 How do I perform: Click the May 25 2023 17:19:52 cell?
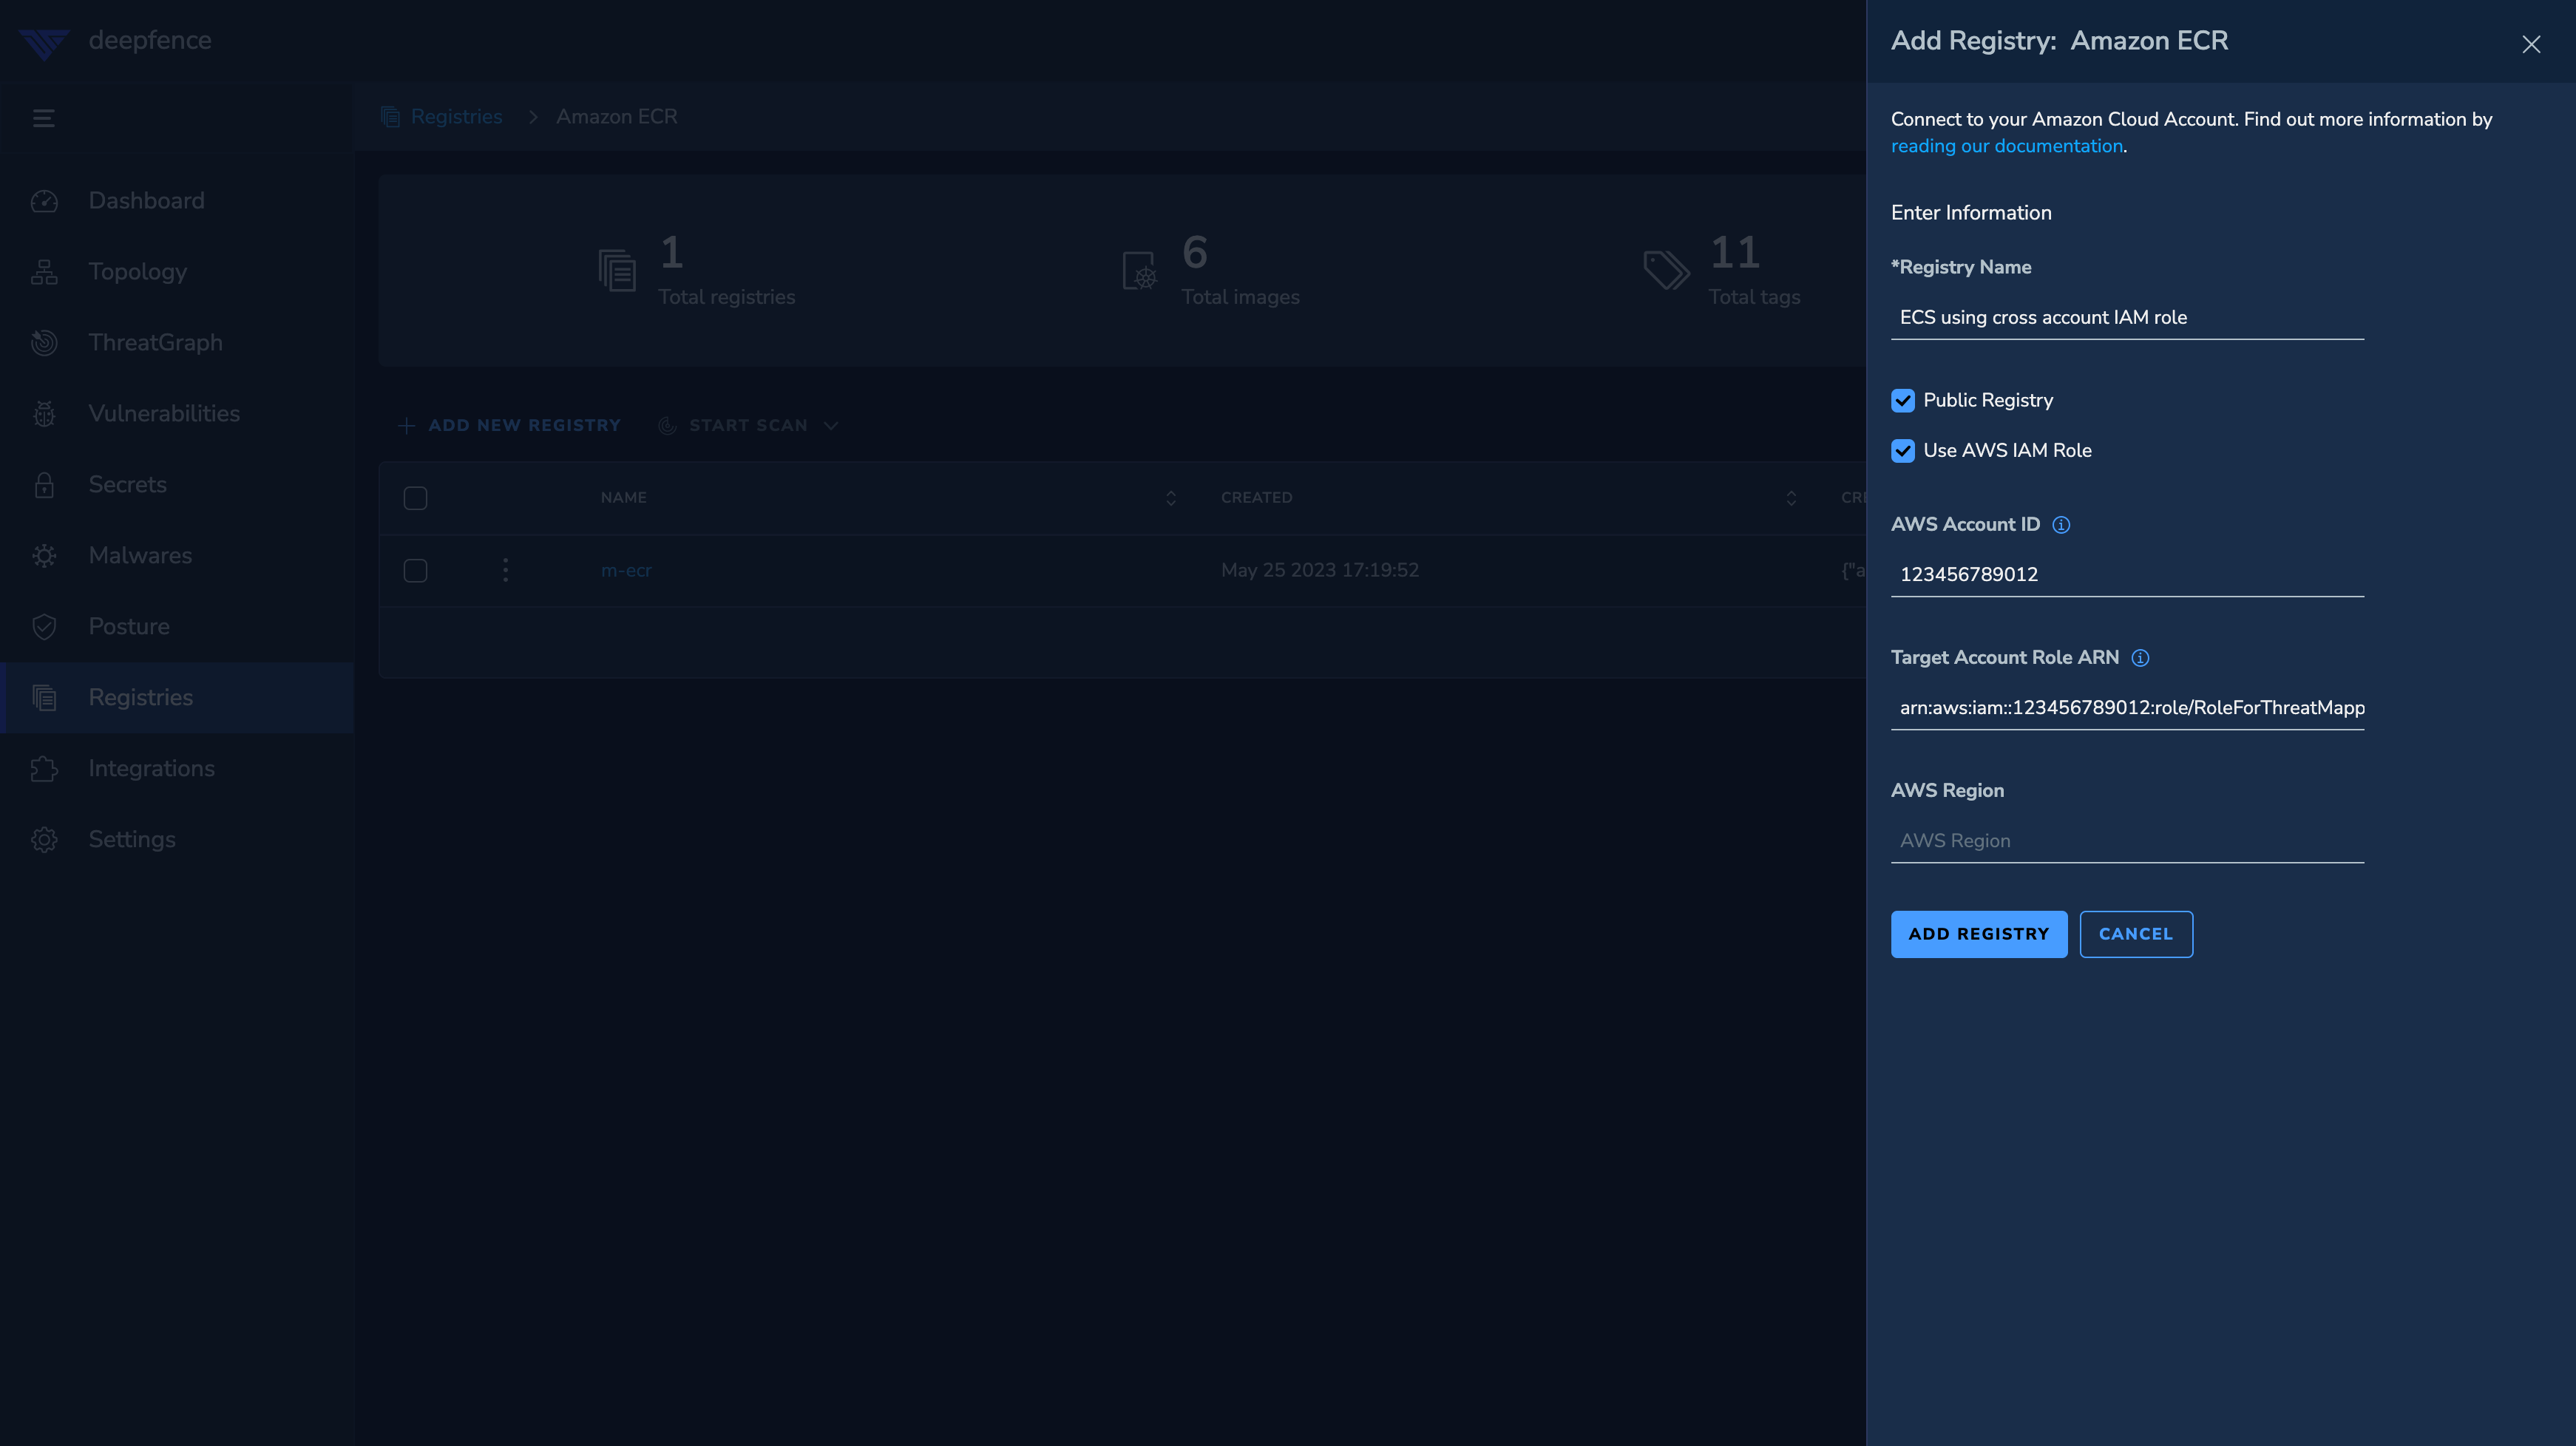(x=1320, y=570)
